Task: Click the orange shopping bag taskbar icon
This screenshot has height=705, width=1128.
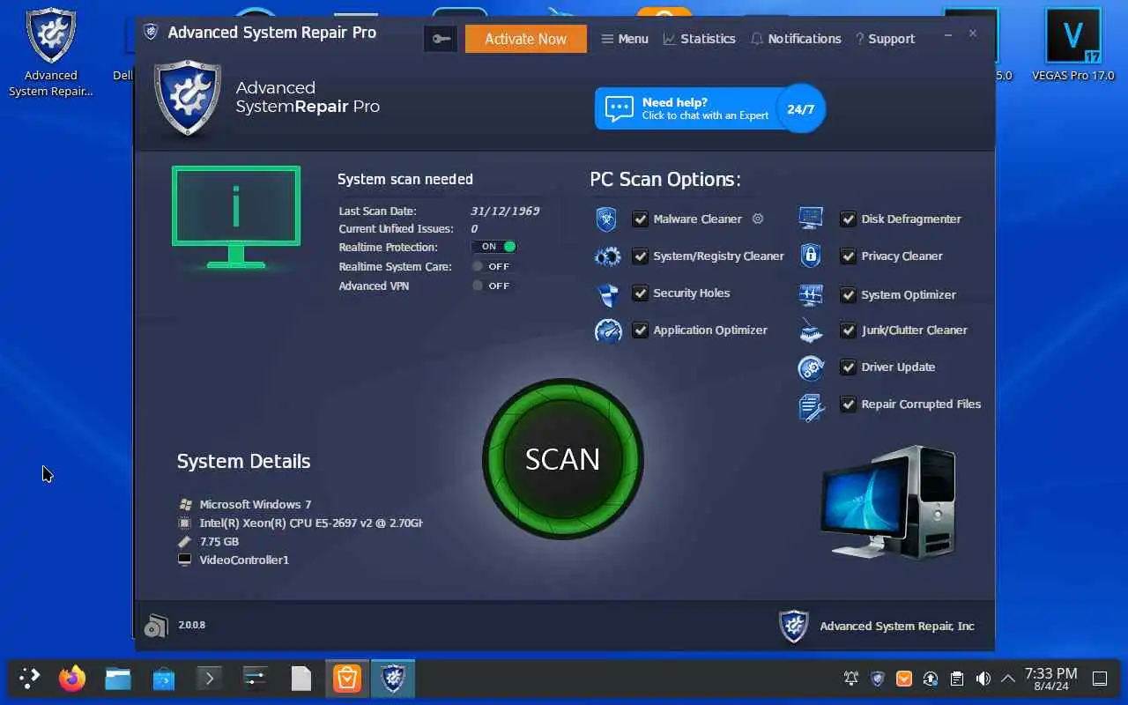Action: pos(347,679)
